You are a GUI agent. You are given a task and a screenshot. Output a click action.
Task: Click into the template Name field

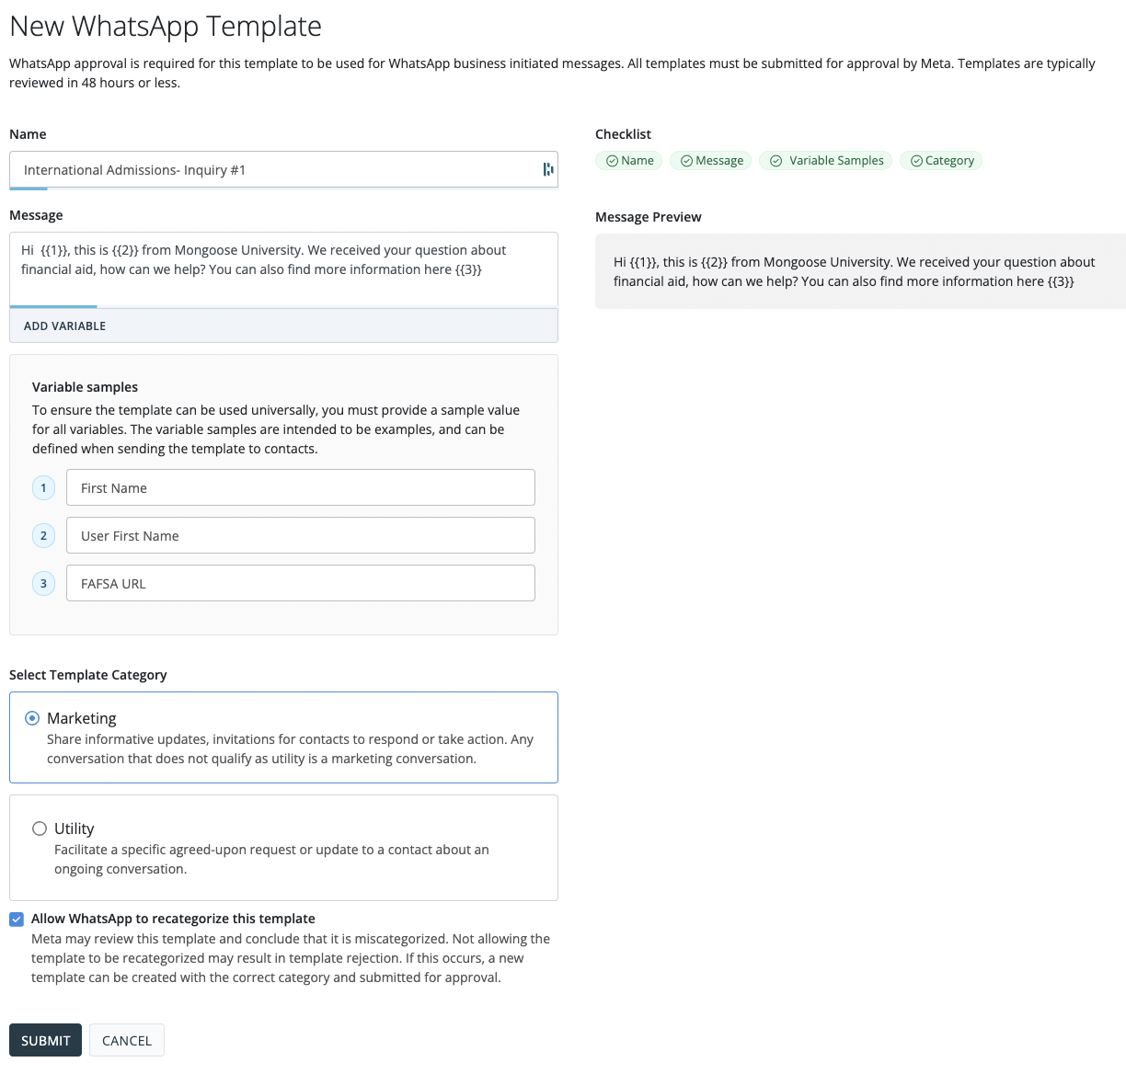click(x=276, y=170)
